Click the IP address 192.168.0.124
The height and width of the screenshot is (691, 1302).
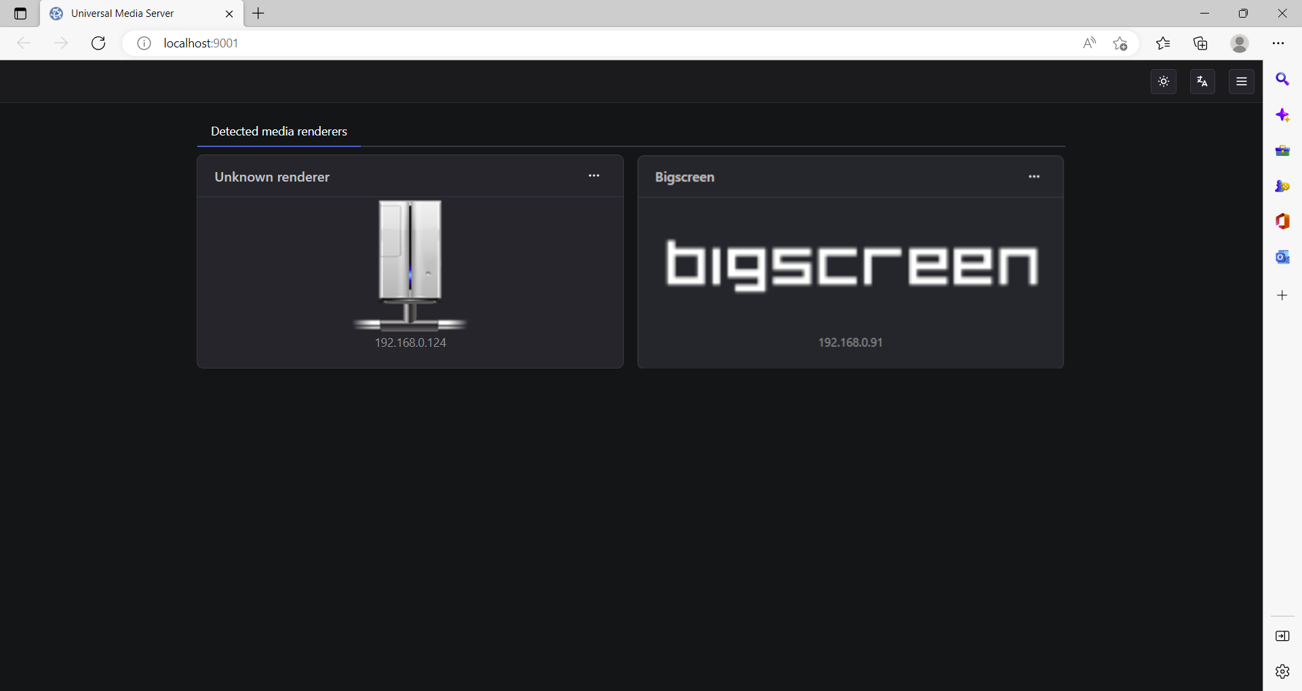[410, 343]
